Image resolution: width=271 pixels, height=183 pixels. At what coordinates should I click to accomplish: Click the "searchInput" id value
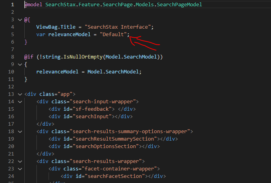(x=92, y=117)
